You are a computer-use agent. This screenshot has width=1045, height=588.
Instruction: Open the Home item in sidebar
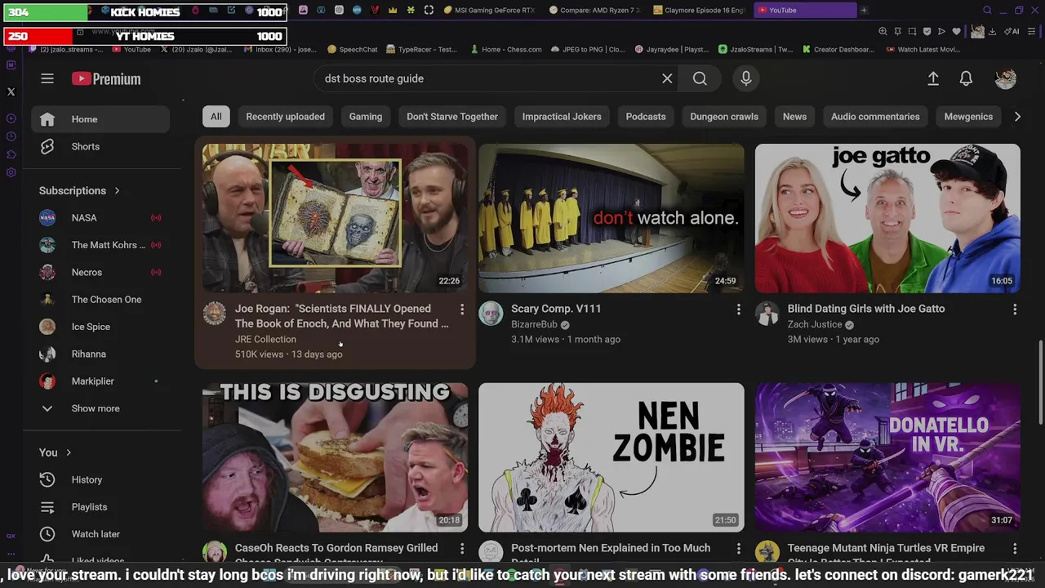[x=100, y=119]
